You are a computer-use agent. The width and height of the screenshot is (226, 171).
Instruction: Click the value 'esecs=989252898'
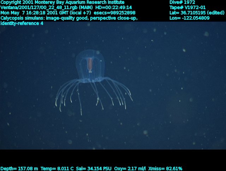[114, 13]
